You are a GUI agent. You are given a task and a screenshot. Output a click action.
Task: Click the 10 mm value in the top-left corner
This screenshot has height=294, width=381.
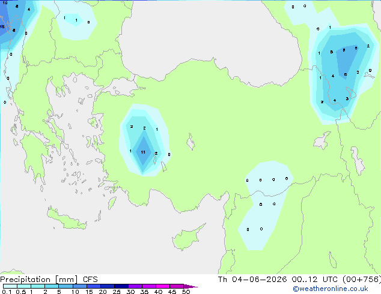(5, 3)
